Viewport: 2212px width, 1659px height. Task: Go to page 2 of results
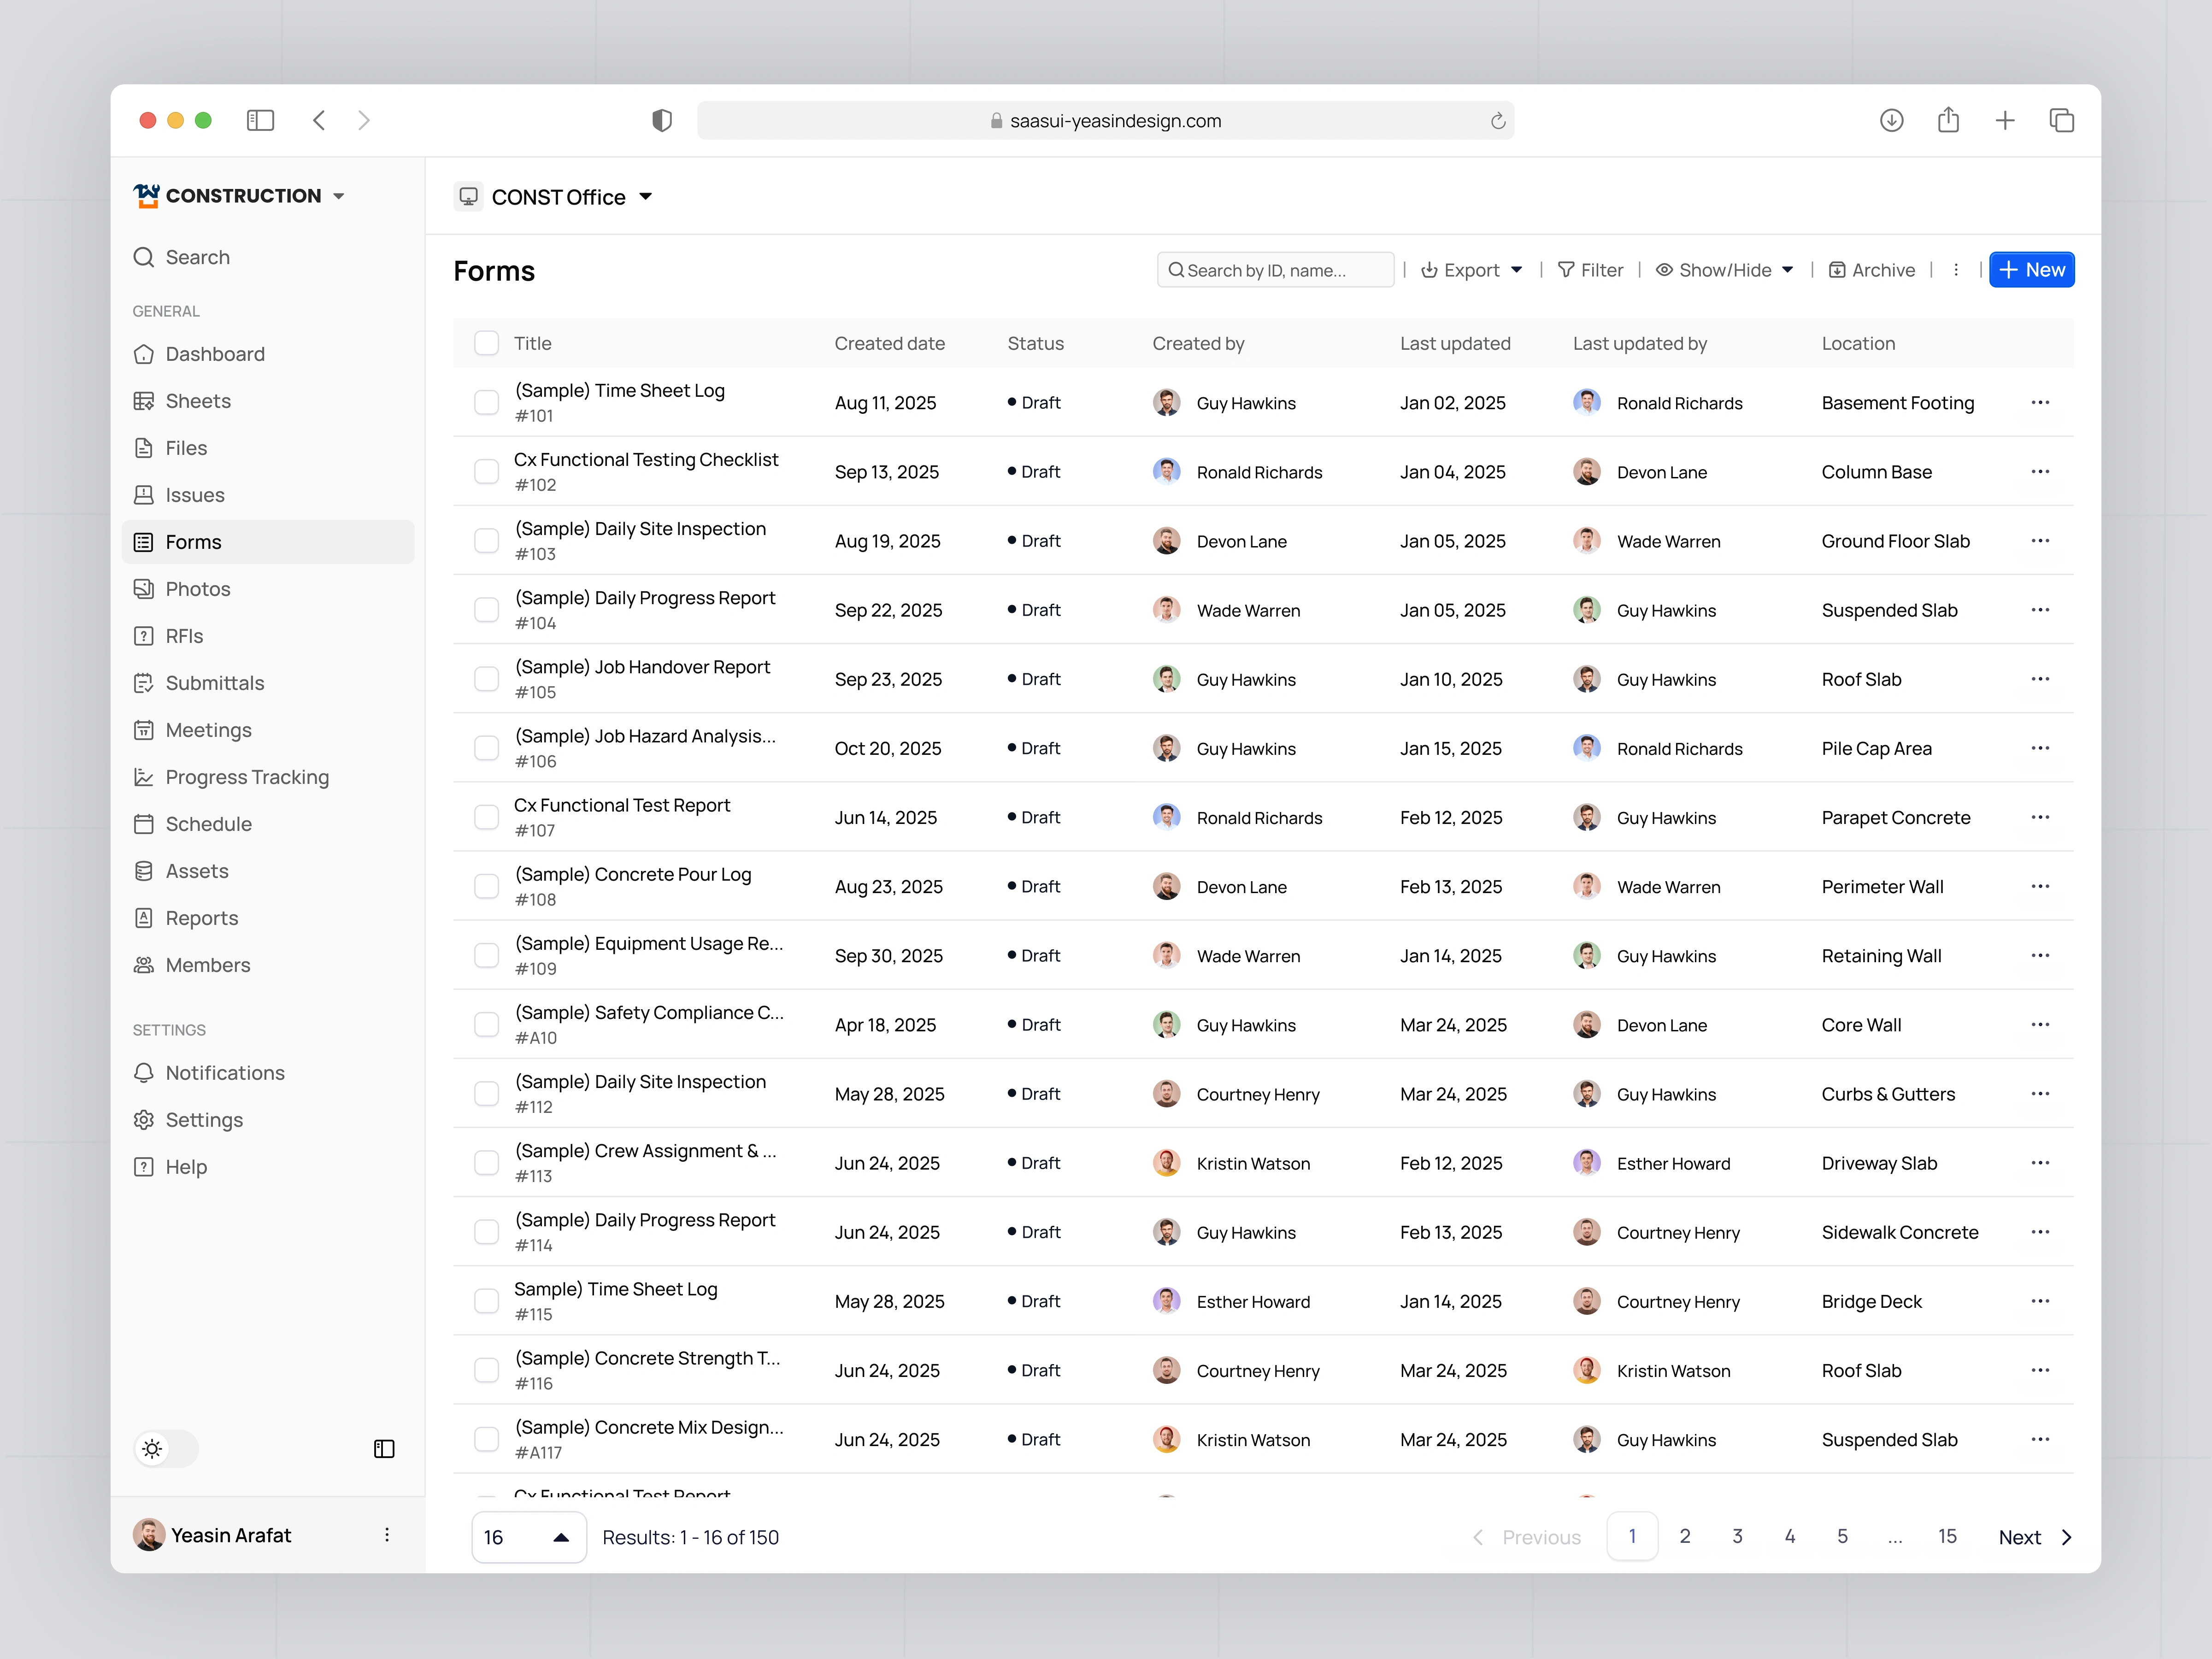(1685, 1536)
